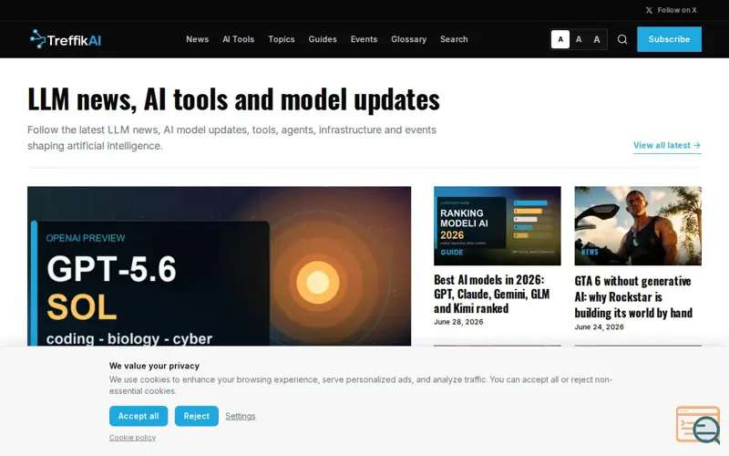Open GTA 6 without generative AI headline
The height and width of the screenshot is (456, 729).
tap(633, 297)
